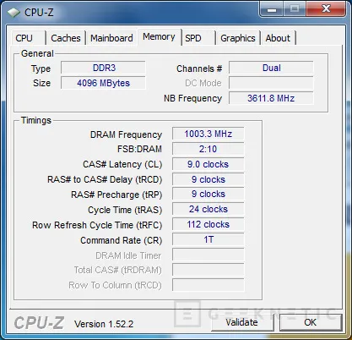The image size is (352, 340).
Task: Click the FSB:DRAM label
Action: point(139,149)
